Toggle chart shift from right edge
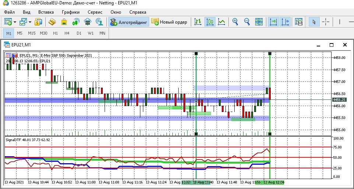Viewport: 354px width, 189px height. pyautogui.click(x=285, y=22)
